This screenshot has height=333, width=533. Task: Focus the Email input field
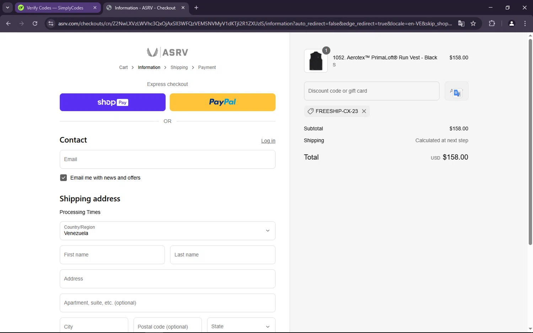[x=167, y=159]
